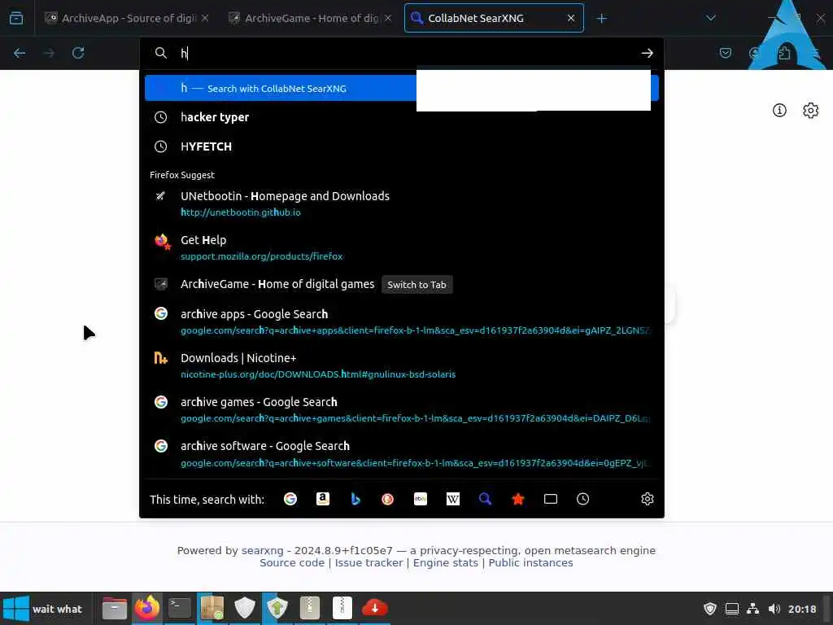The height and width of the screenshot is (625, 833).
Task: Search bookmarks via star icon
Action: tap(518, 499)
